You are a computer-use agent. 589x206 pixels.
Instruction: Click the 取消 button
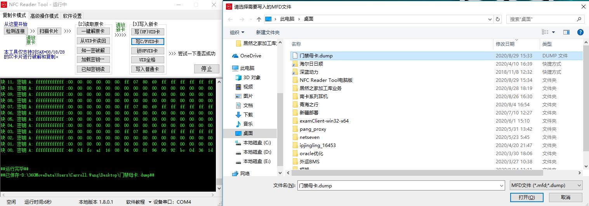(x=566, y=197)
